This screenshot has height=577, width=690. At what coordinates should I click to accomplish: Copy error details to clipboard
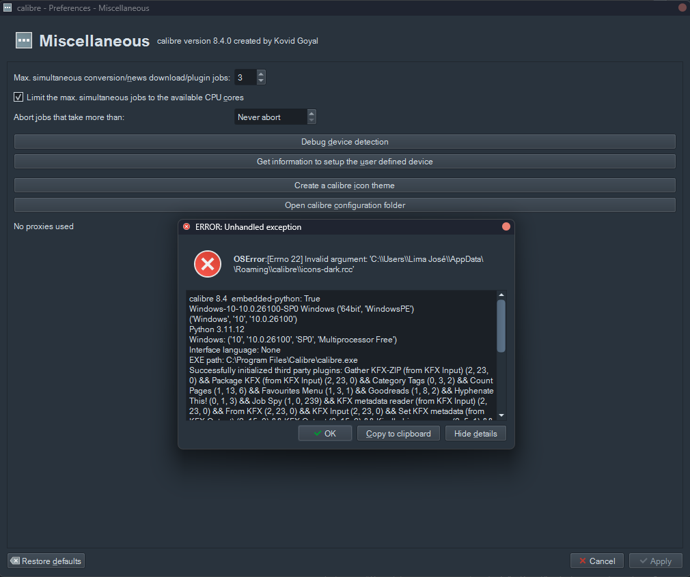pos(398,433)
